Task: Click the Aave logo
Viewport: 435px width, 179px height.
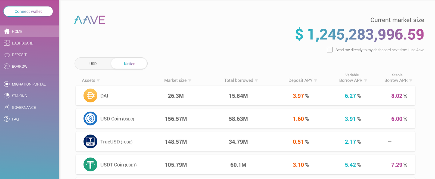Action: coord(90,20)
